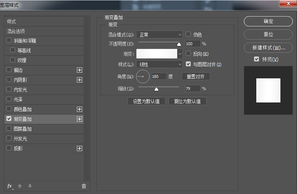Viewport: 297px width, 194px height.
Task: Select 样式 at top of list
Action: [44, 21]
